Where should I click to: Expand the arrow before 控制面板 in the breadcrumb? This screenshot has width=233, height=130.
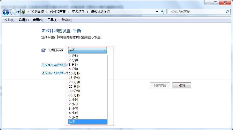click(x=28, y=12)
